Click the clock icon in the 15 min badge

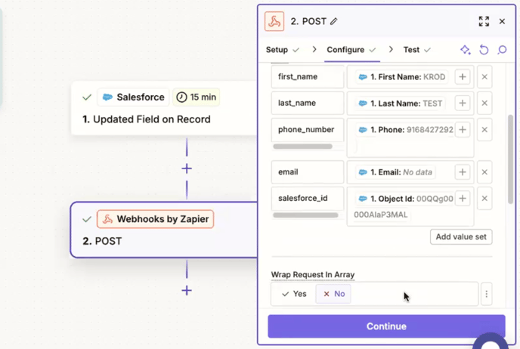[181, 97]
